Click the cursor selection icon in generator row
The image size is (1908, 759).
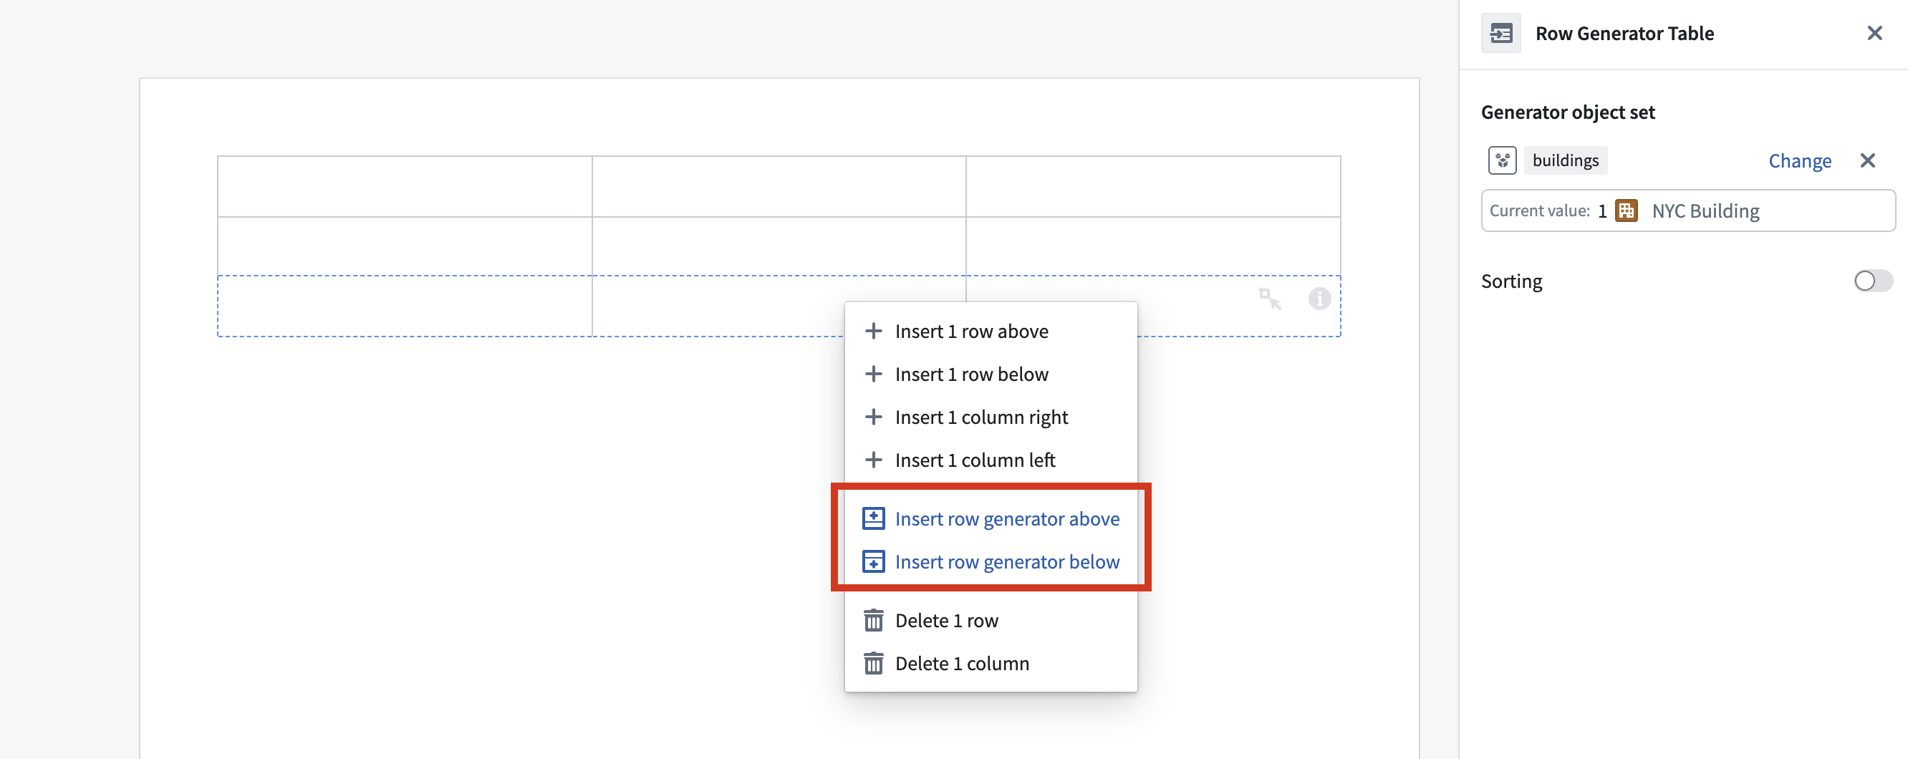tap(1270, 299)
